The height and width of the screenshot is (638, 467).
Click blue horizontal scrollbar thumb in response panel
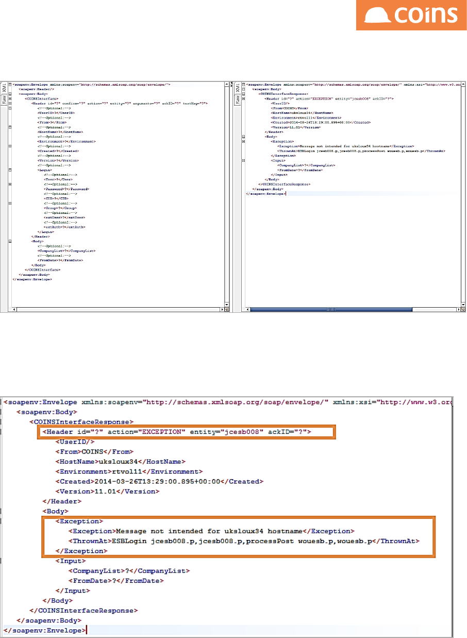tap(331, 309)
